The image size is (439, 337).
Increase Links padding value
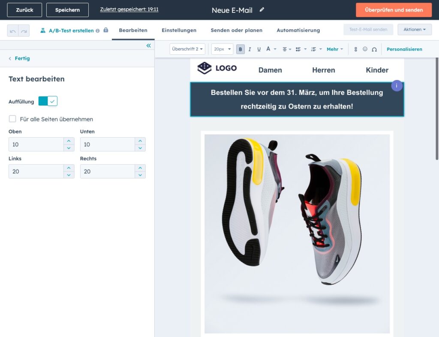pos(69,168)
